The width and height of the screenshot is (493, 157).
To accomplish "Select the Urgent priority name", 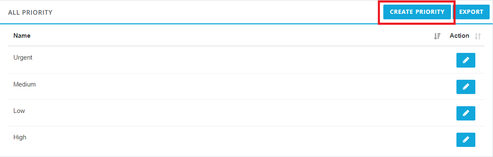I will click(x=23, y=58).
